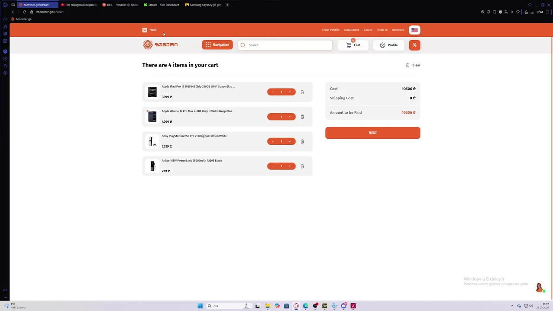Switch to the kick Yandex tab
553x311 pixels.
(121, 5)
